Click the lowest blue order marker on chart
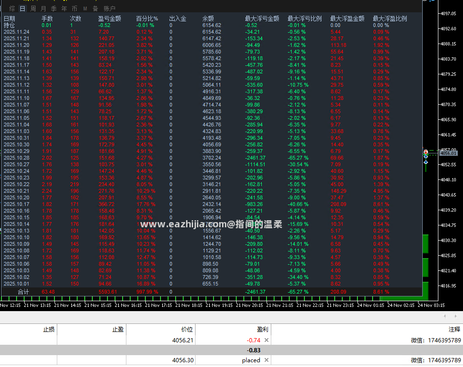The width and height of the screenshot is (463, 367). point(426,162)
